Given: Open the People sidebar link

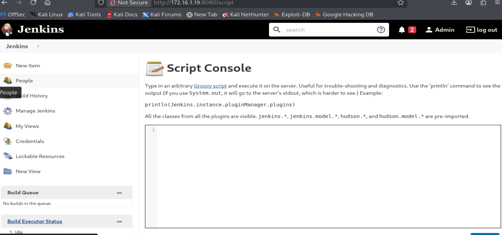Looking at the screenshot, I should tap(24, 81).
